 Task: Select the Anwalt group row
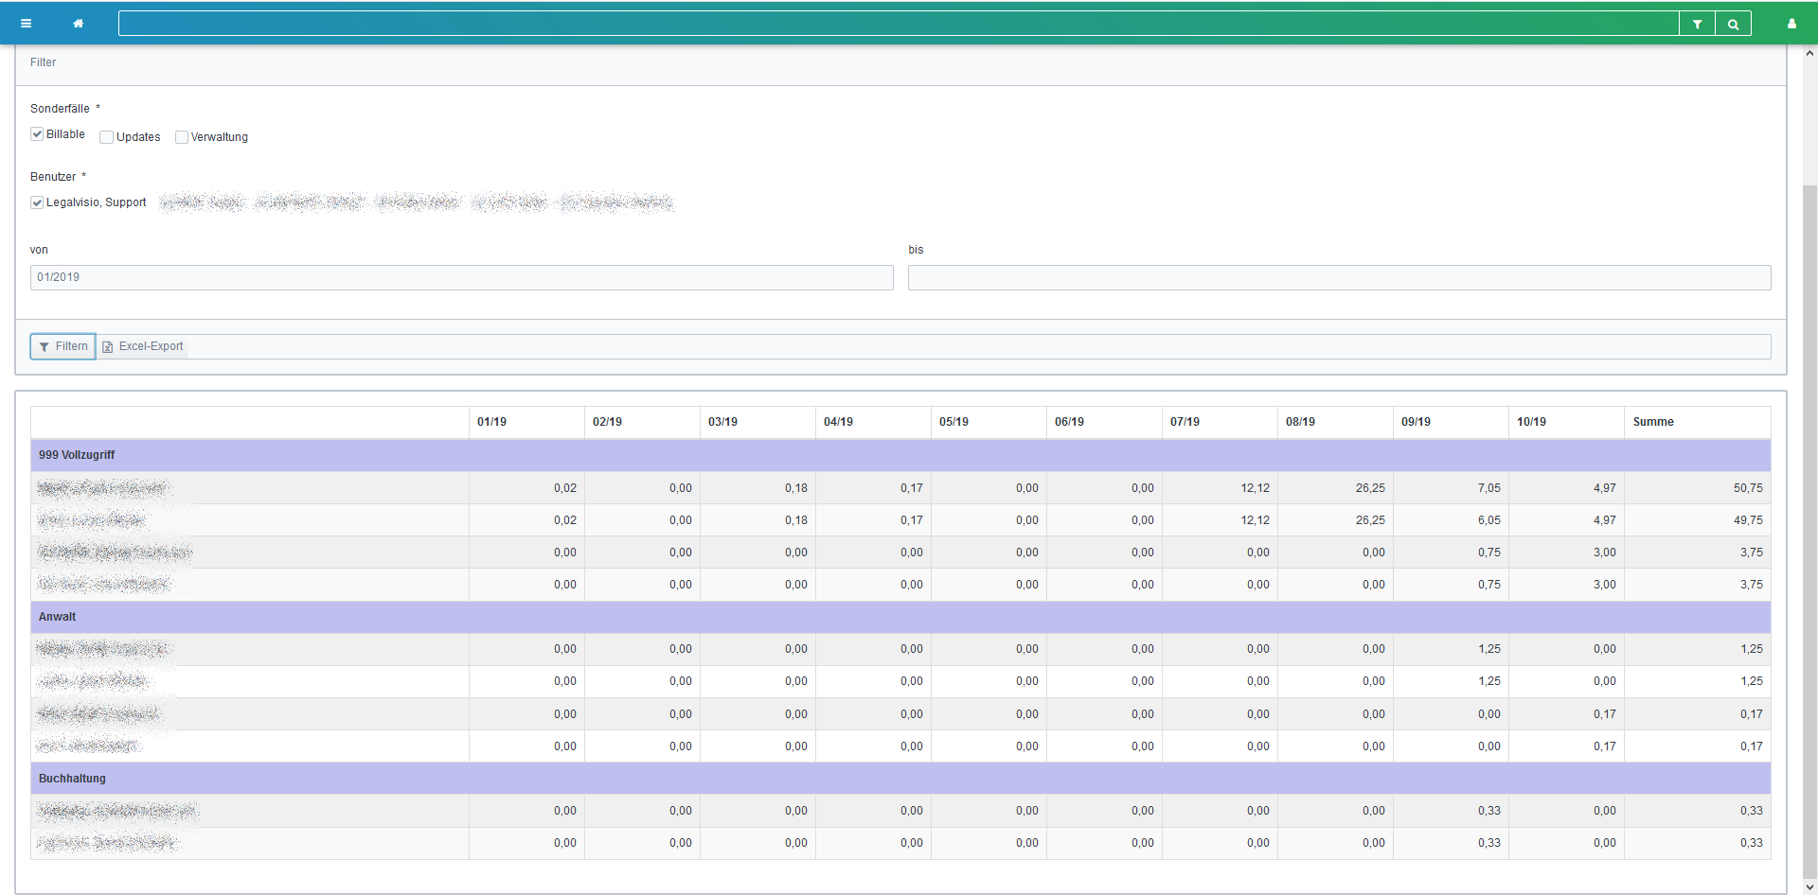[57, 617]
